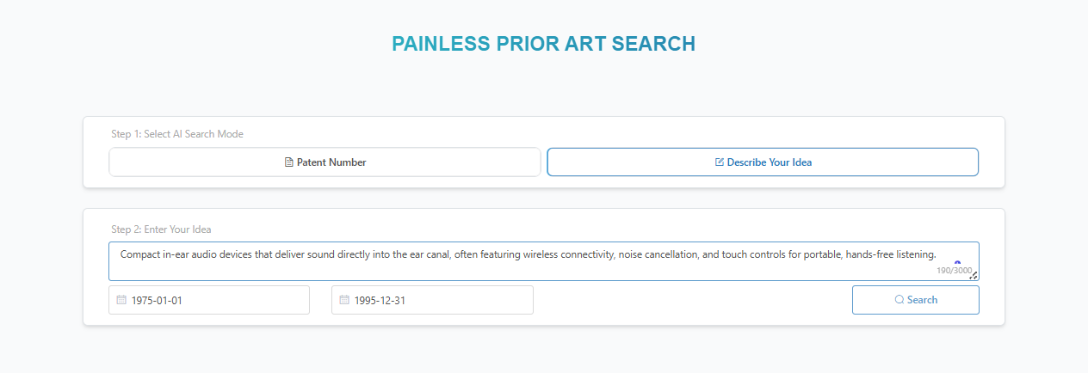Viewport: 1088px width, 373px height.
Task: Click the resize grip of the idea textarea
Action: (x=974, y=276)
